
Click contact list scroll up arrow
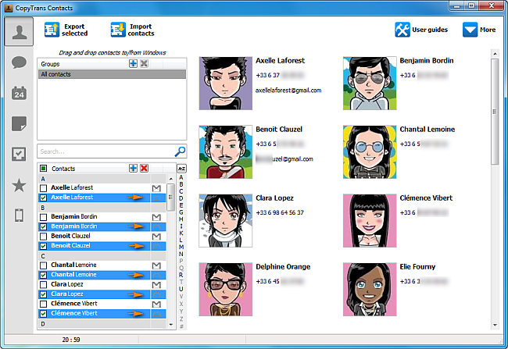(171, 179)
